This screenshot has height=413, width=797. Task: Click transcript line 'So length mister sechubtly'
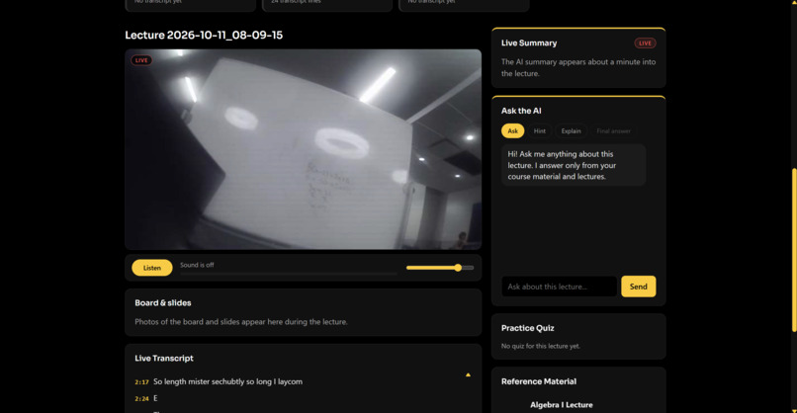227,381
